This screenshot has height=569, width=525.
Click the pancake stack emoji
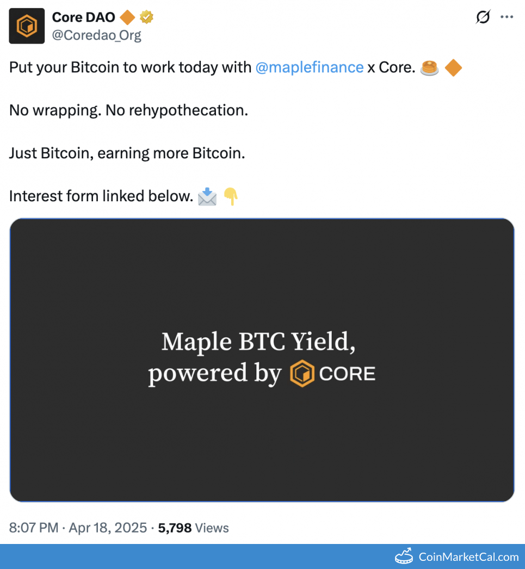pyautogui.click(x=430, y=68)
